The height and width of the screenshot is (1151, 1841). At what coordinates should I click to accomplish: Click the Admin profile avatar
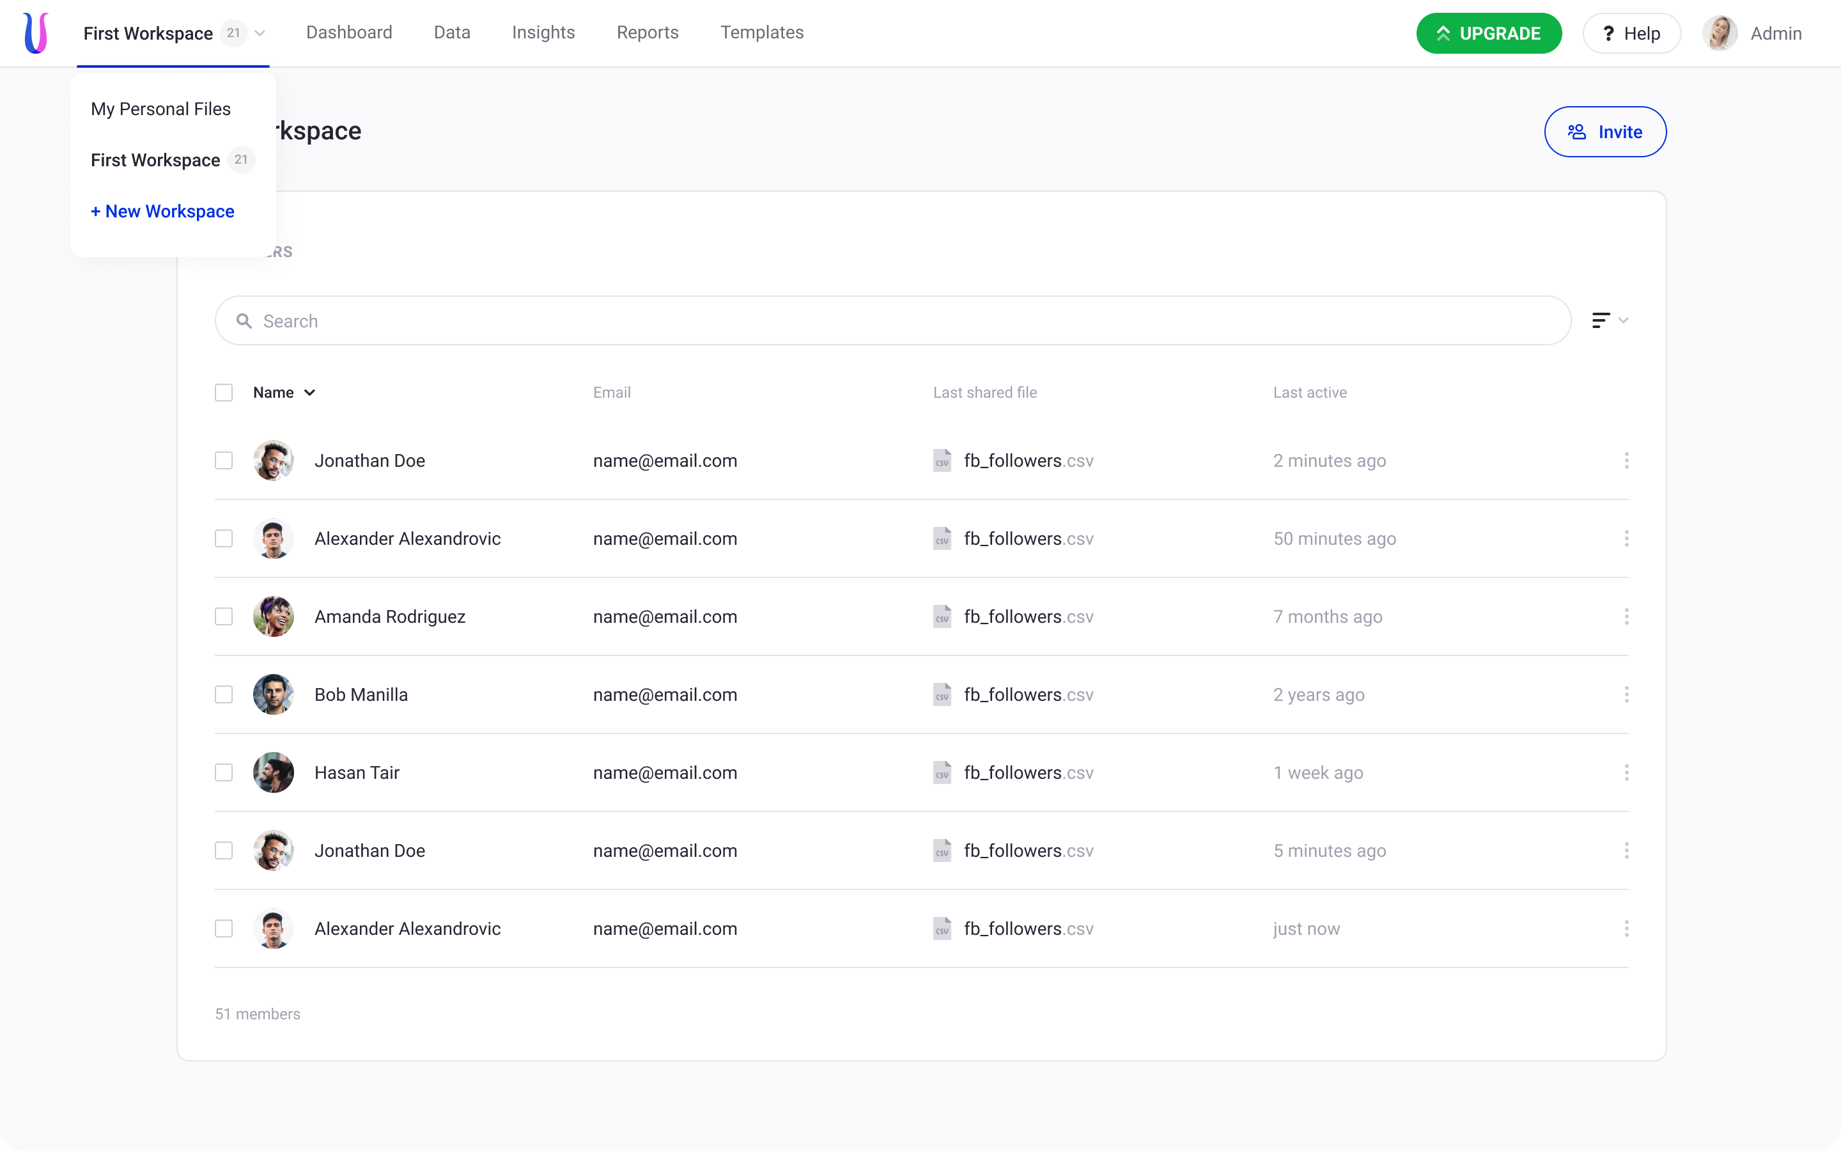[x=1720, y=33]
